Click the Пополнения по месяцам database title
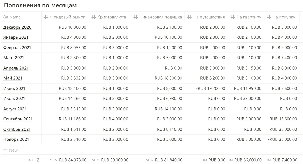Image resolution: width=303 pixels, height=164 pixels. 40,5
